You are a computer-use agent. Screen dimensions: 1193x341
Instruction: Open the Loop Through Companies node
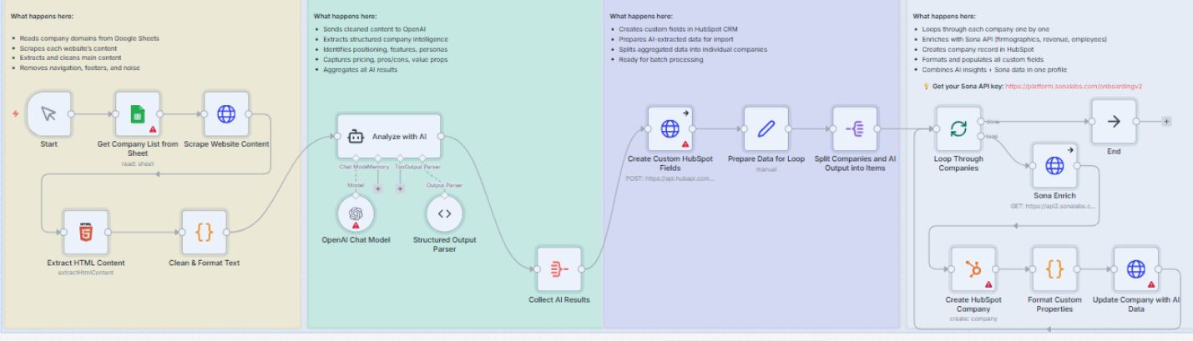click(958, 128)
